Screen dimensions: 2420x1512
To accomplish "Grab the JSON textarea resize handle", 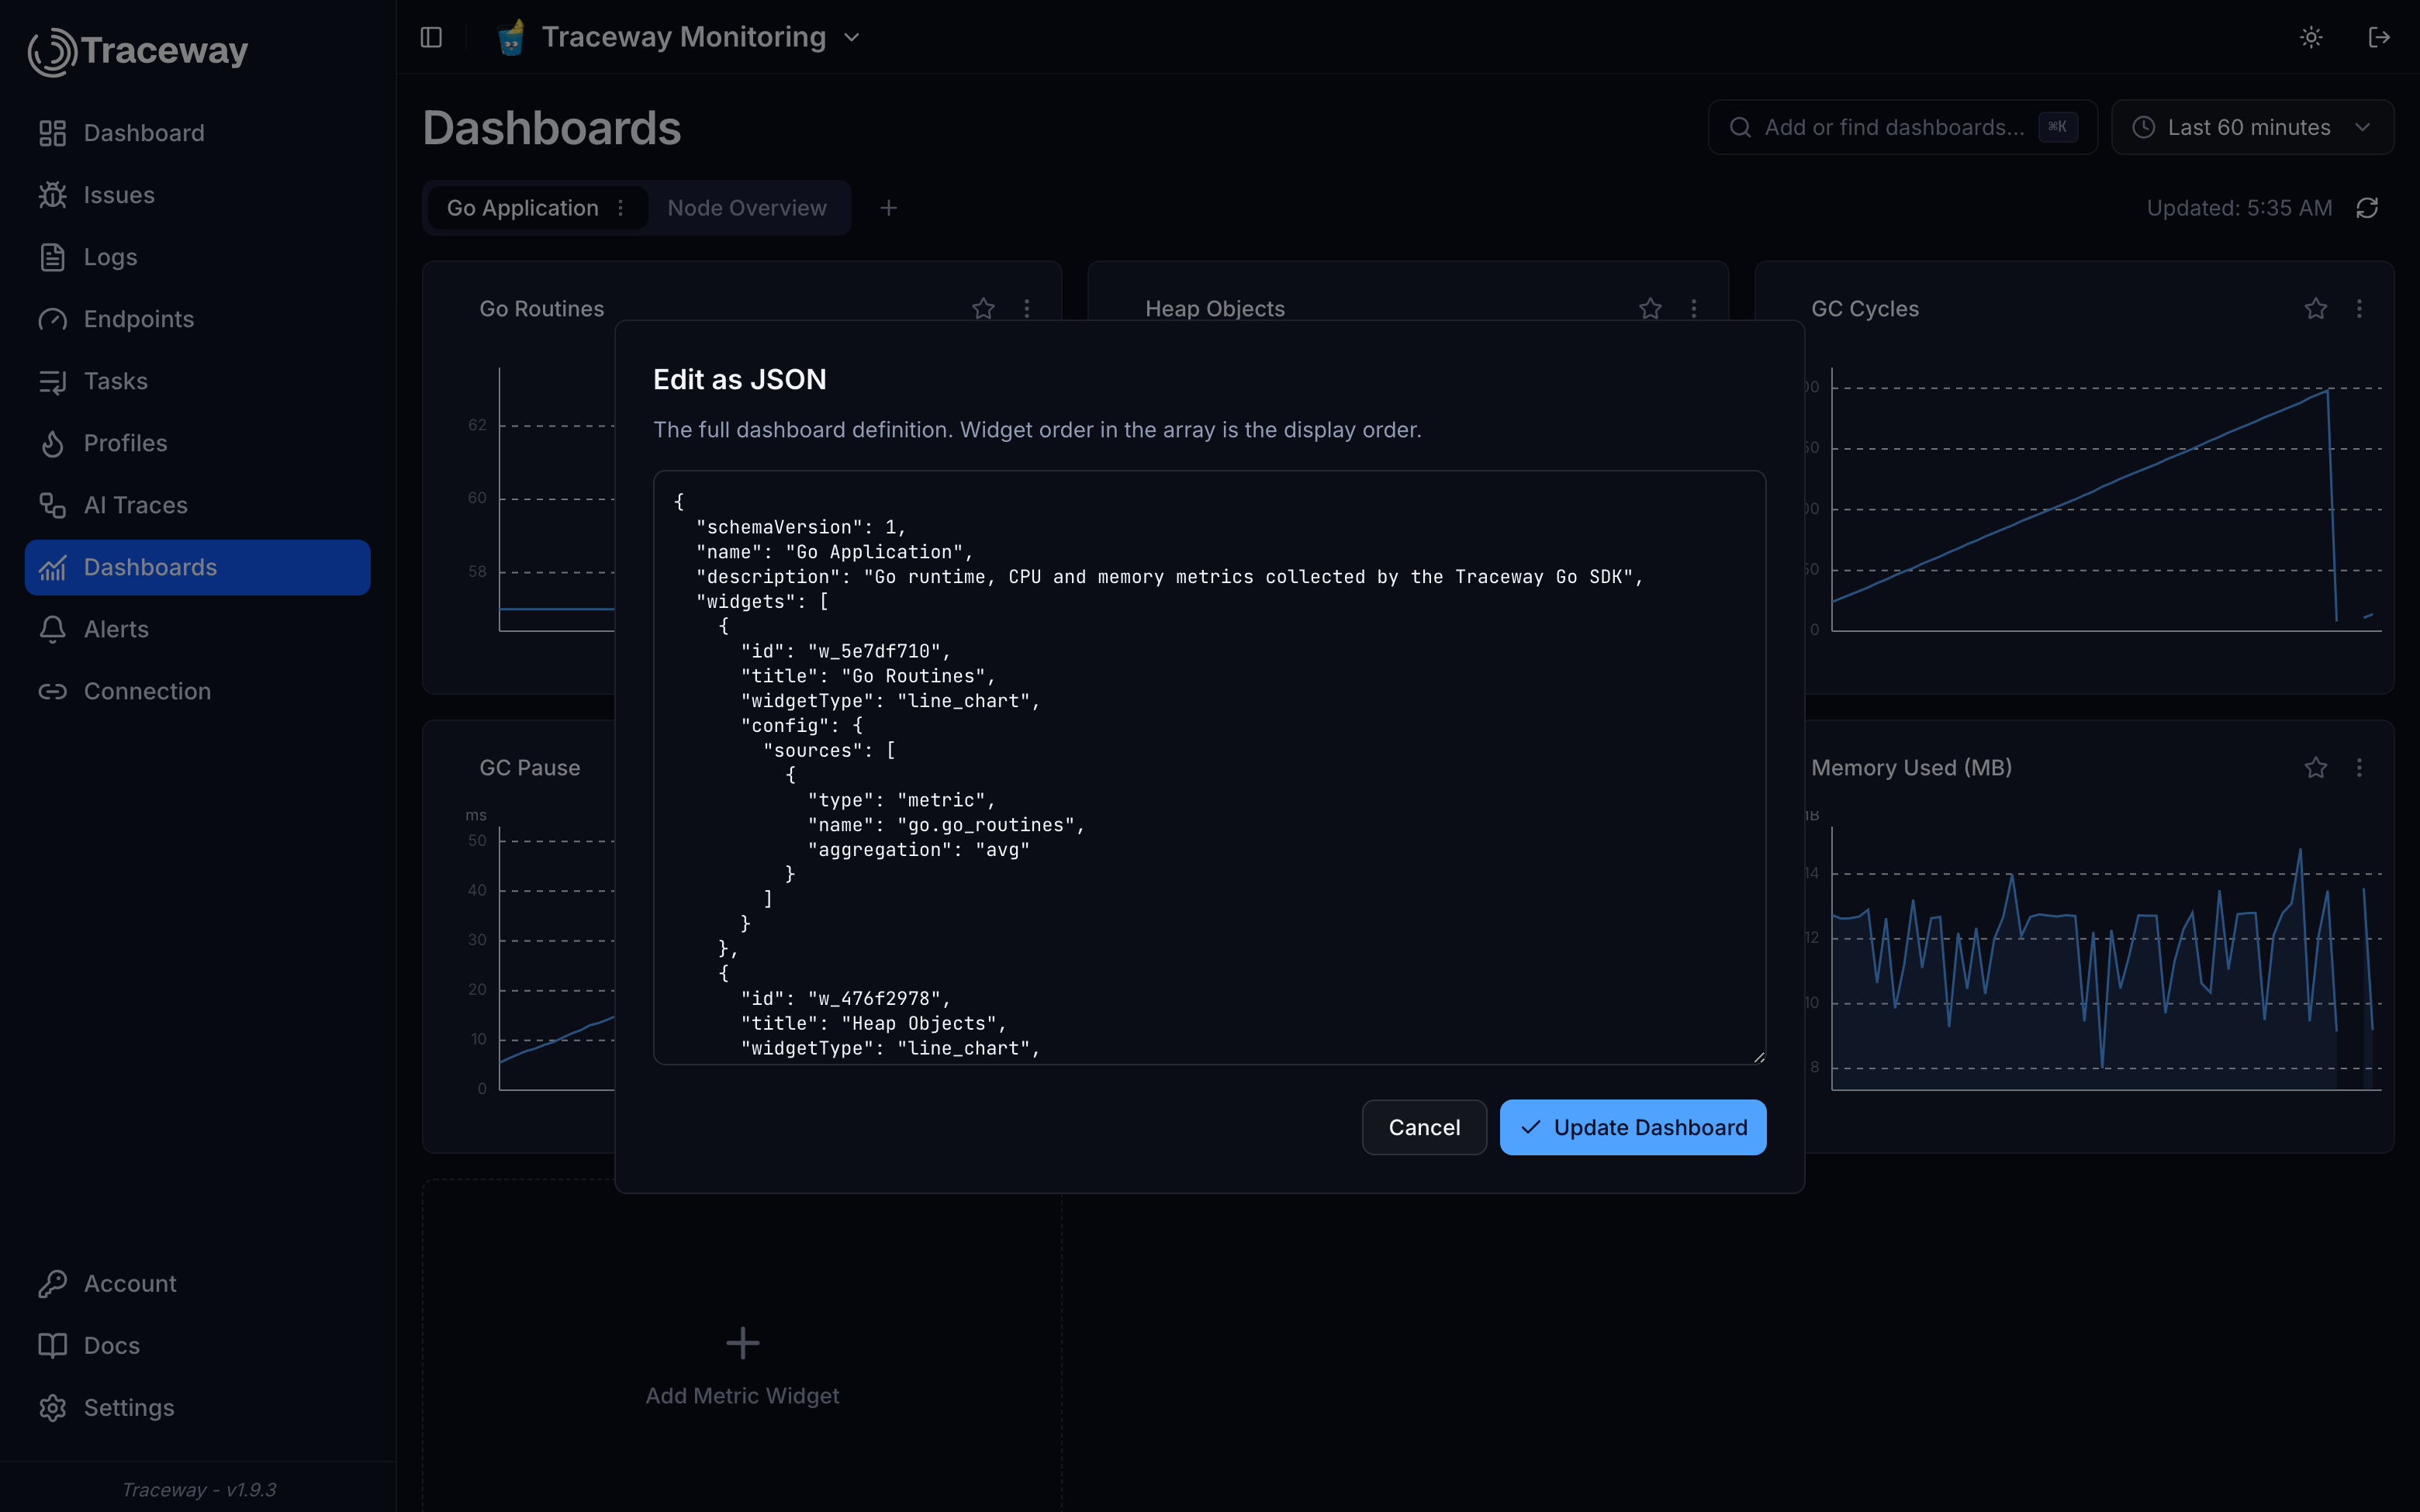I will pyautogui.click(x=1759, y=1057).
